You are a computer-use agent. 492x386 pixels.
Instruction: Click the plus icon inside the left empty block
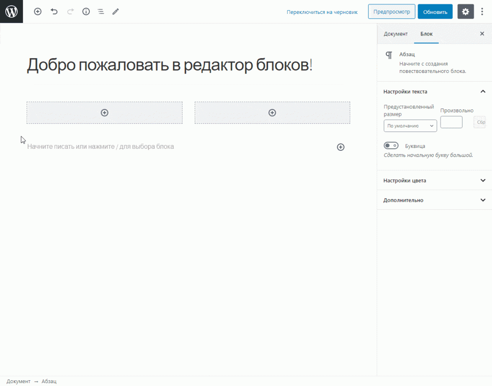point(104,112)
